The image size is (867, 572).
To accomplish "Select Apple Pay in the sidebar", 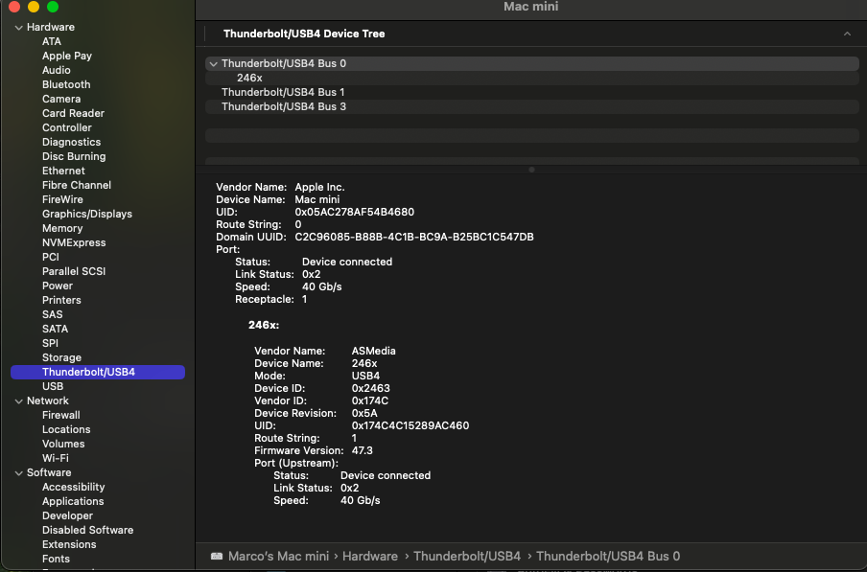I will tap(67, 56).
